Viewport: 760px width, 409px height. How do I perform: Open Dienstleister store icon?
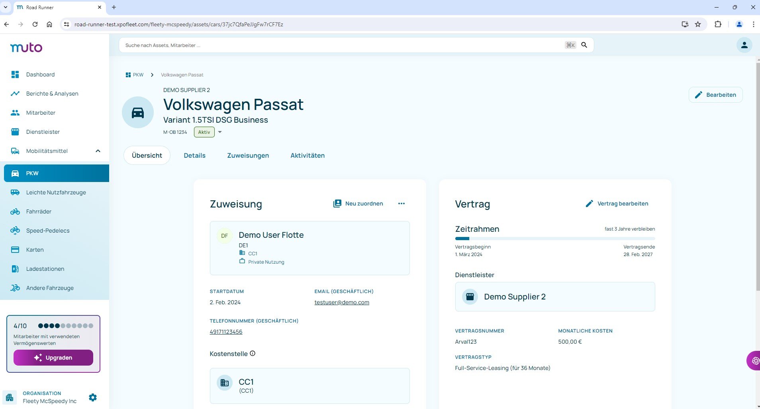pyautogui.click(x=15, y=132)
